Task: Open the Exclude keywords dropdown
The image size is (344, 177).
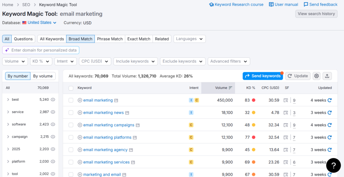Action: point(183,61)
